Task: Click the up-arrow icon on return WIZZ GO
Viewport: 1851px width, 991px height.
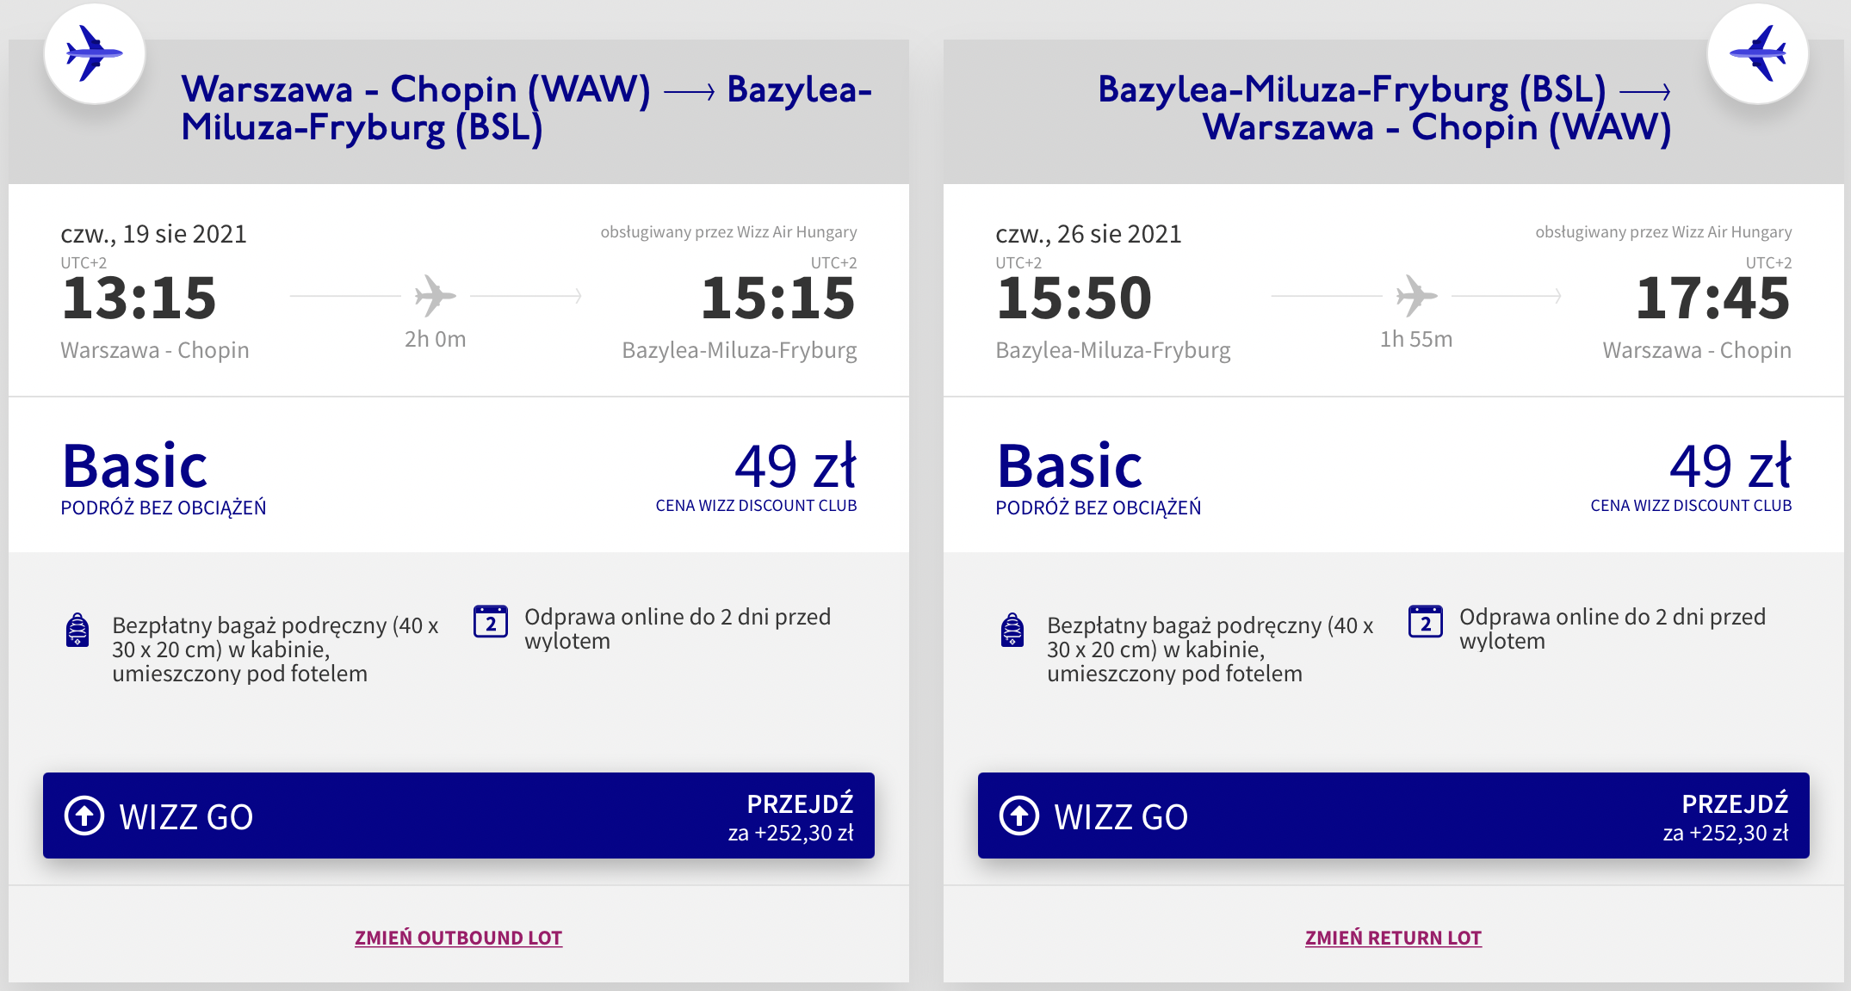Action: pyautogui.click(x=1019, y=816)
